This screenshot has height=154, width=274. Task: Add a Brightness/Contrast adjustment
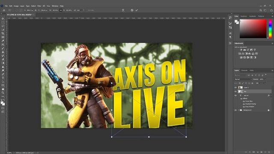[241, 50]
